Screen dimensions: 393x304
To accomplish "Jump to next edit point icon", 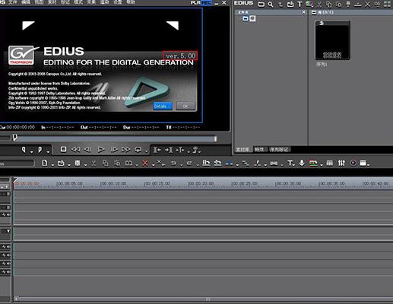I will click(x=169, y=150).
